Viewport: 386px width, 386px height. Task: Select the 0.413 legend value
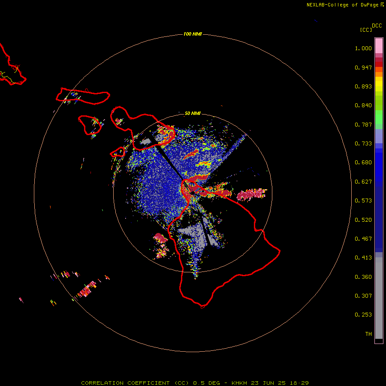pos(363,258)
